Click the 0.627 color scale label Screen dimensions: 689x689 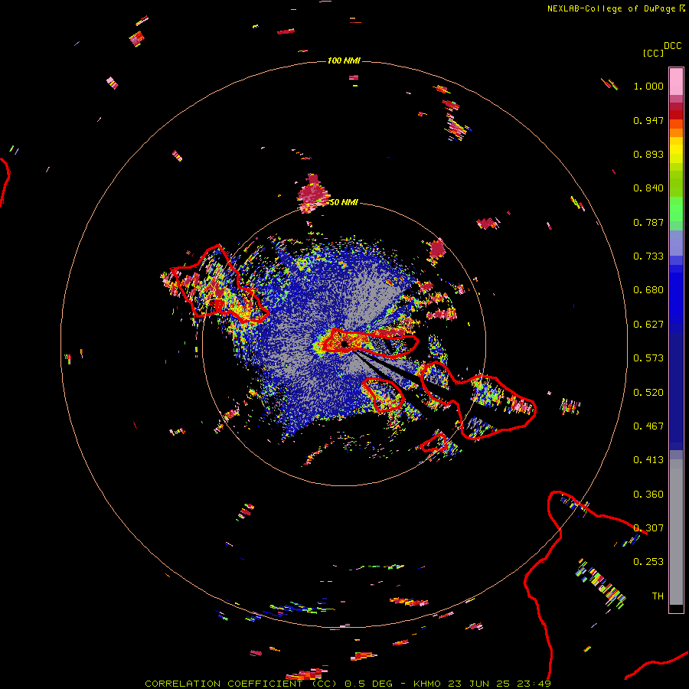coord(648,325)
